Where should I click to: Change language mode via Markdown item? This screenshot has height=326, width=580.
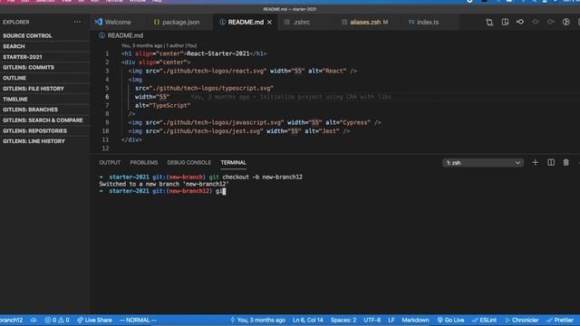(x=415, y=320)
